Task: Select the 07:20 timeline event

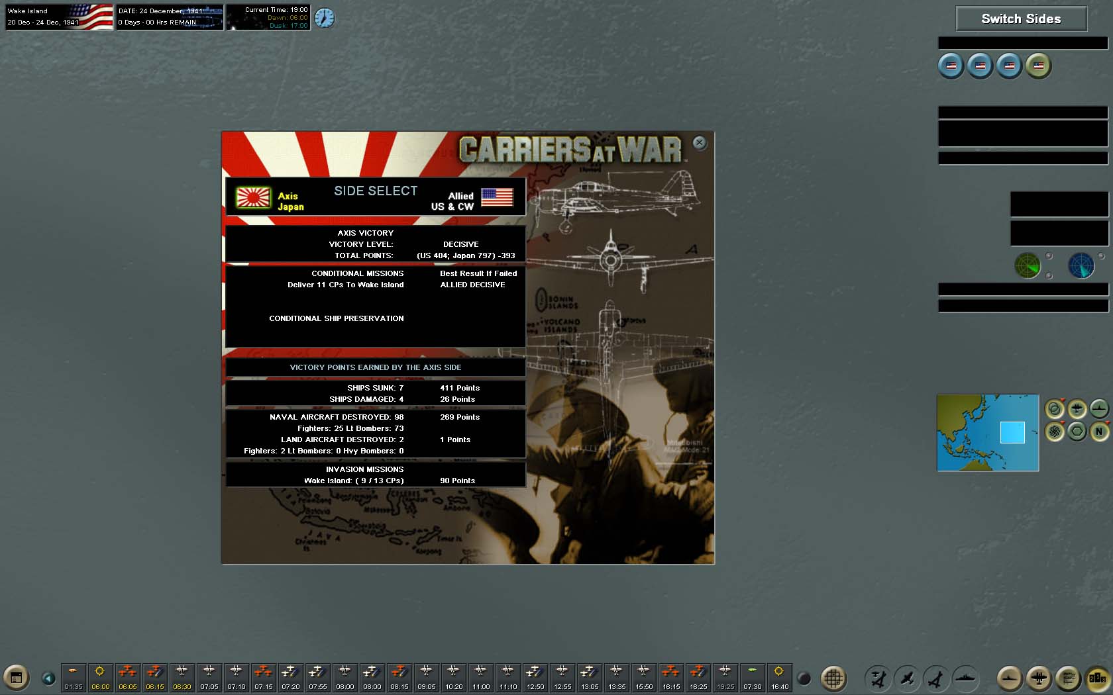Action: (291, 678)
